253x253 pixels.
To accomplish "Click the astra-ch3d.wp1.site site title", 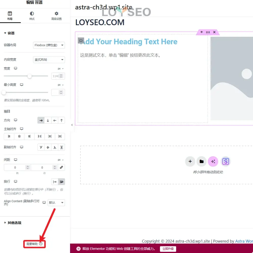I will pos(103,7).
